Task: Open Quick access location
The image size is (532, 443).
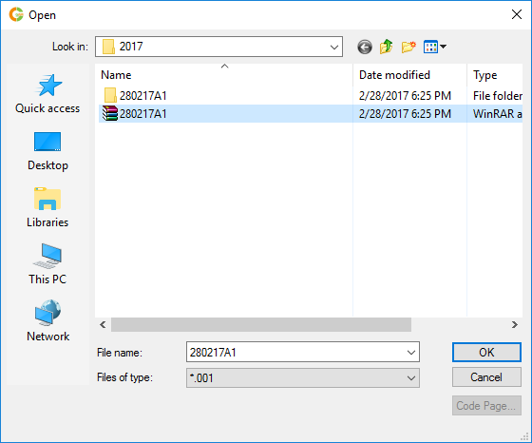Action: 47,94
